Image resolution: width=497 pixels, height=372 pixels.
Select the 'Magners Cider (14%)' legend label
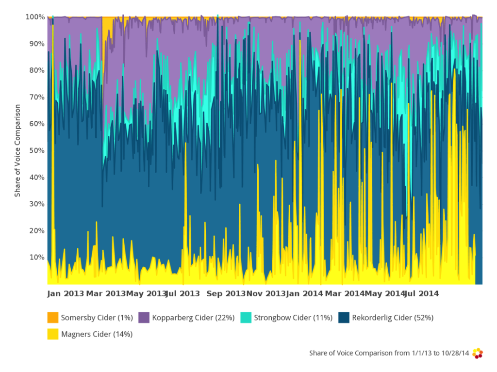tap(97, 334)
